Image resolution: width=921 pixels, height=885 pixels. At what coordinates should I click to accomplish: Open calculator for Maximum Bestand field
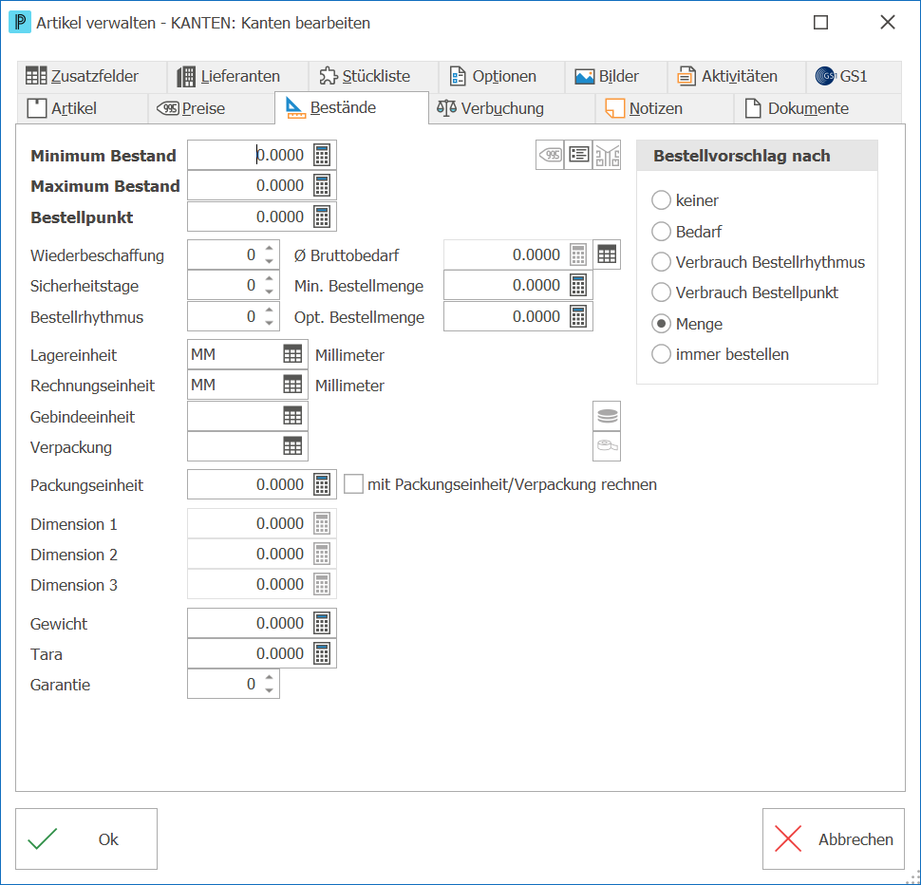tap(322, 185)
